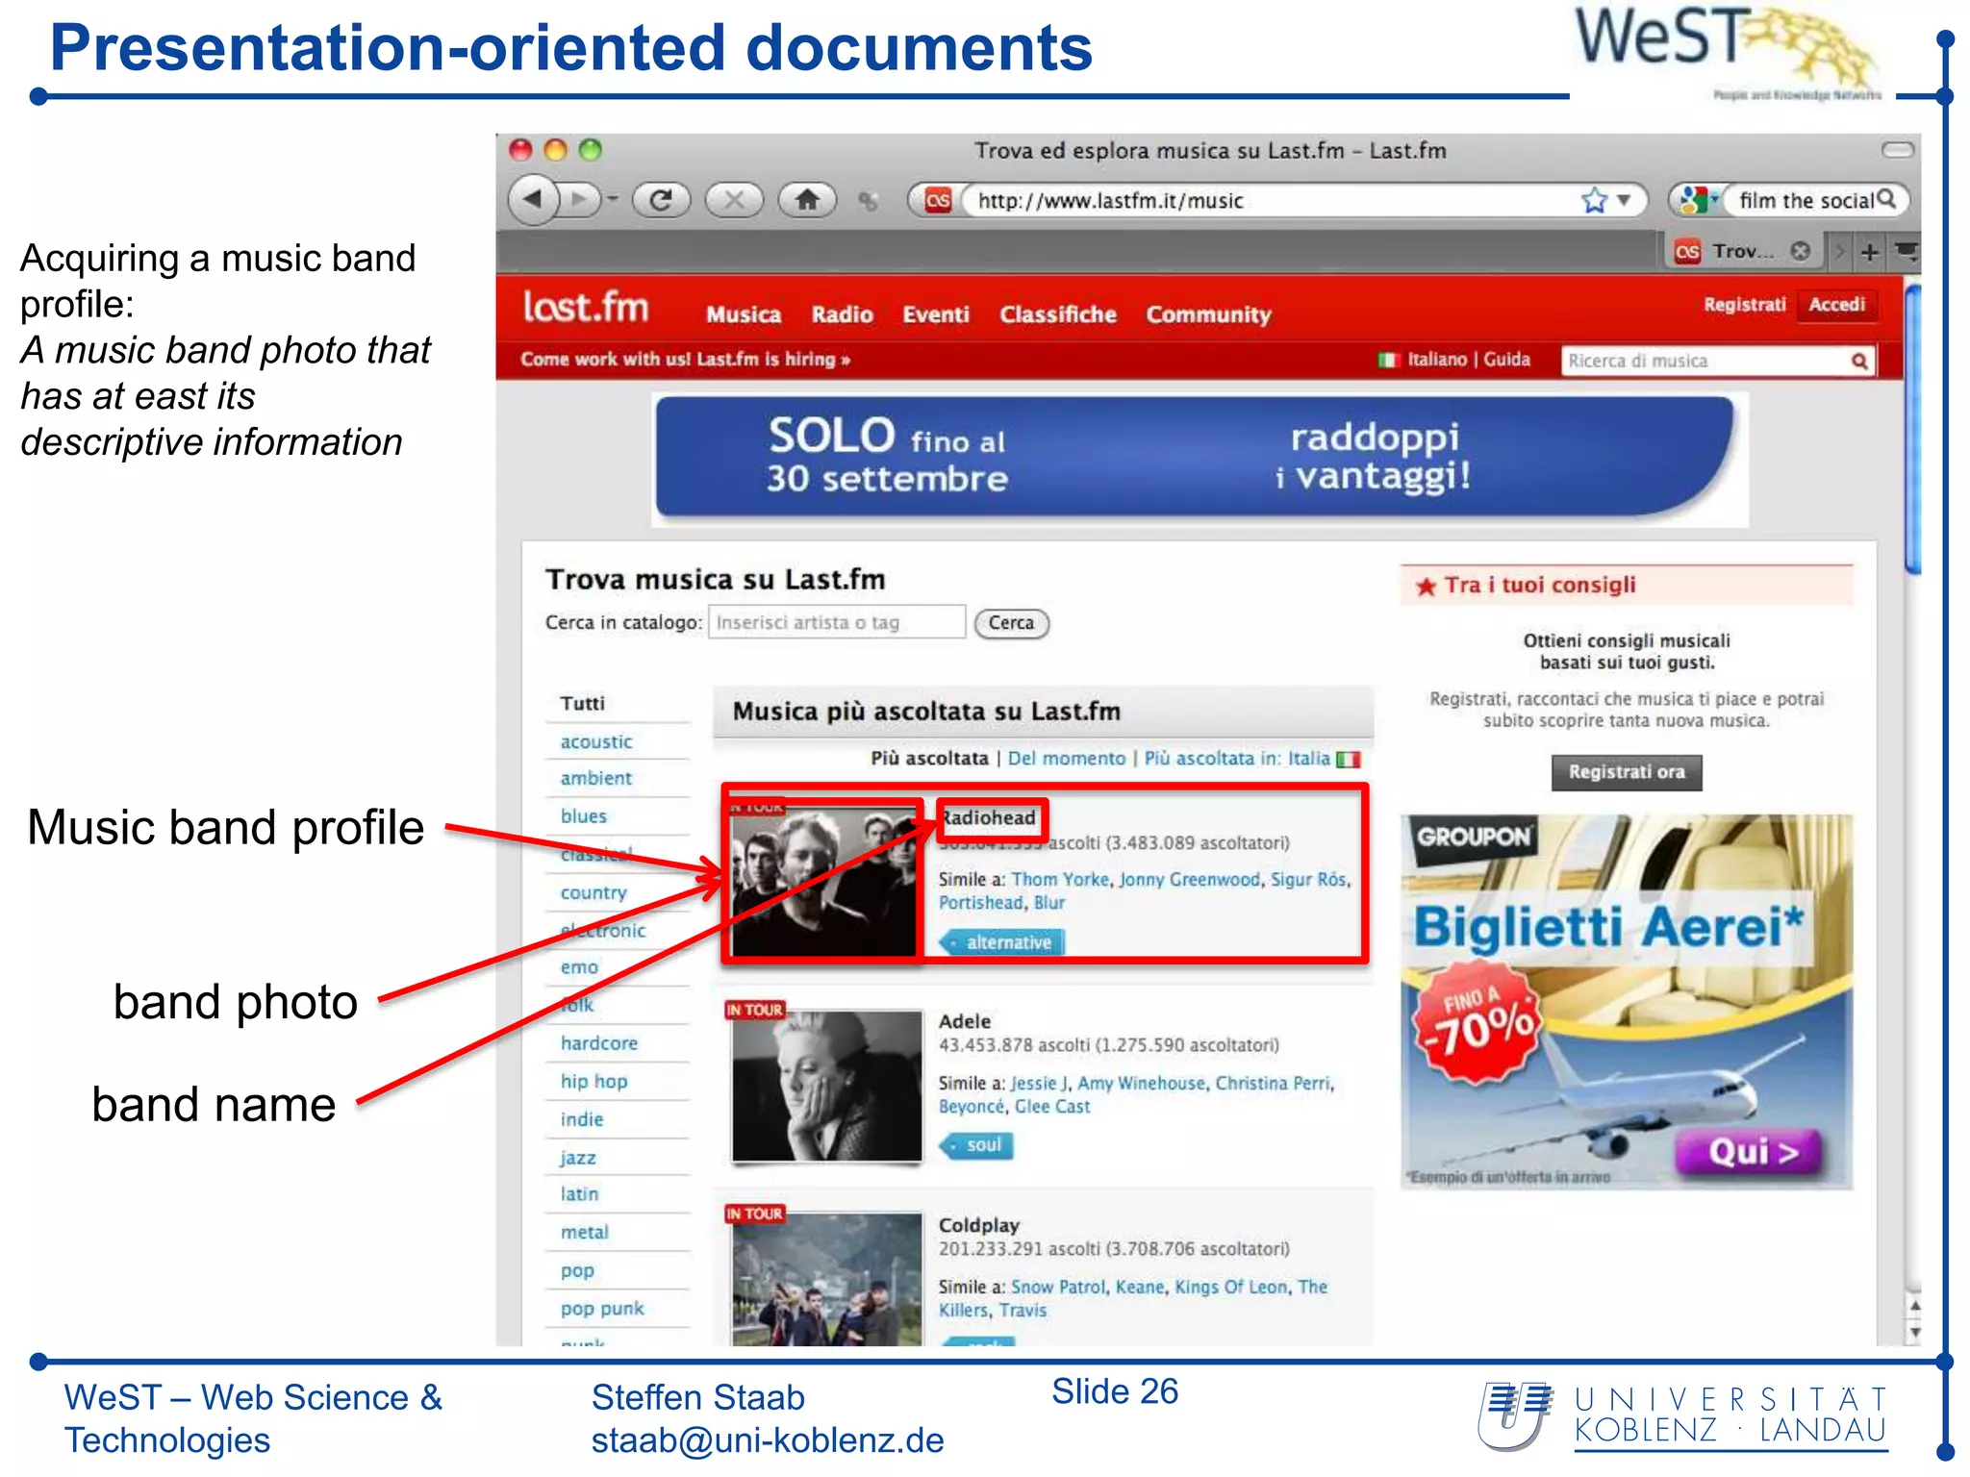1970x1477 pixels.
Task: Open the Amy Winehouse link
Action: click(x=1141, y=1083)
